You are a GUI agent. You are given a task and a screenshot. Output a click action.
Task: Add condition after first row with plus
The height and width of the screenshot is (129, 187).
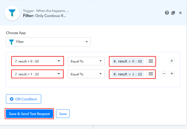(172, 61)
